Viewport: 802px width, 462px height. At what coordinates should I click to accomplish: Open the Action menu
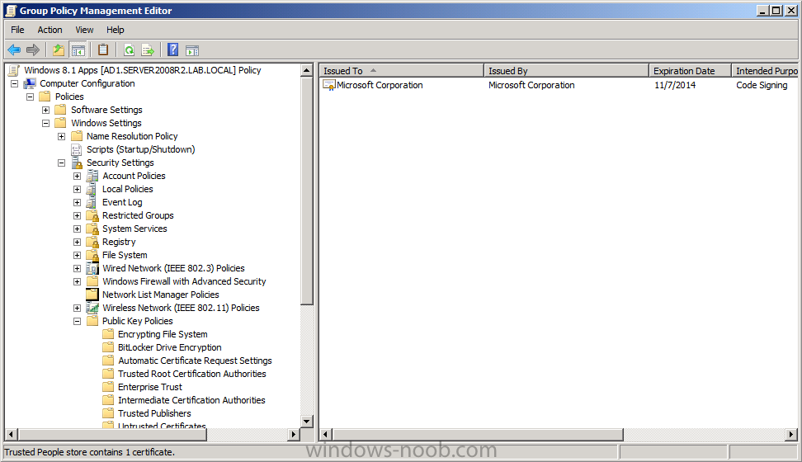pyautogui.click(x=50, y=30)
